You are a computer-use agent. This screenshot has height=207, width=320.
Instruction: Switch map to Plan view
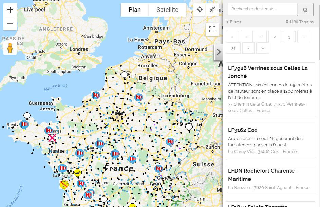[x=134, y=10]
